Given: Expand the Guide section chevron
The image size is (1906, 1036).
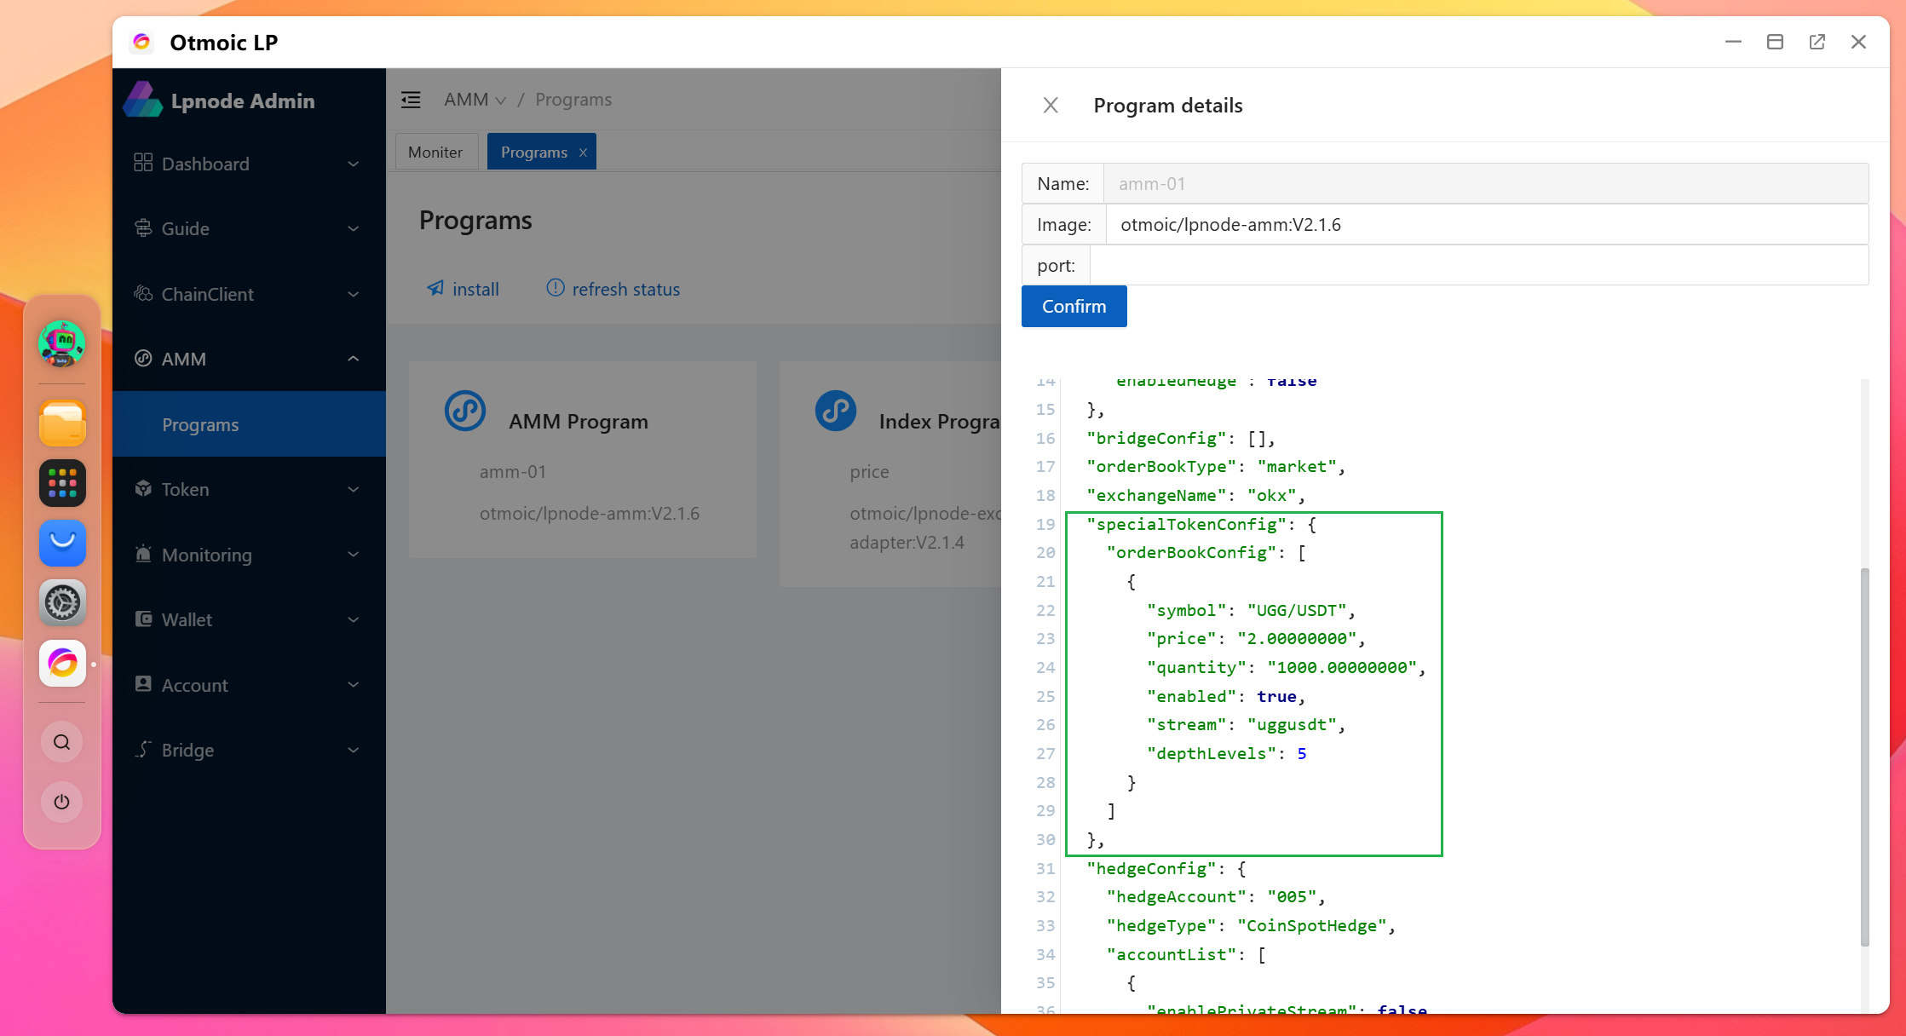Looking at the screenshot, I should click(x=353, y=228).
